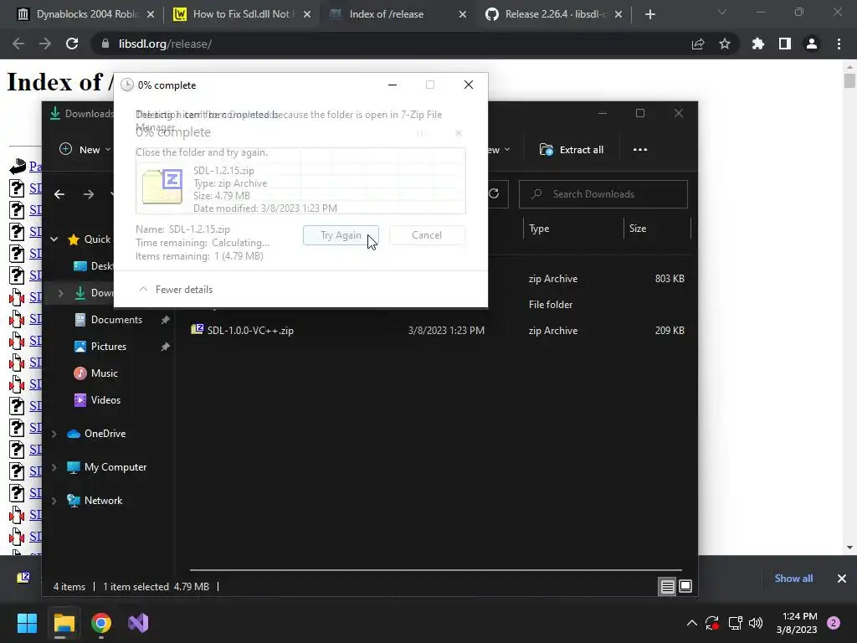
Task: Open the Videos folder in sidebar
Action: coord(105,400)
